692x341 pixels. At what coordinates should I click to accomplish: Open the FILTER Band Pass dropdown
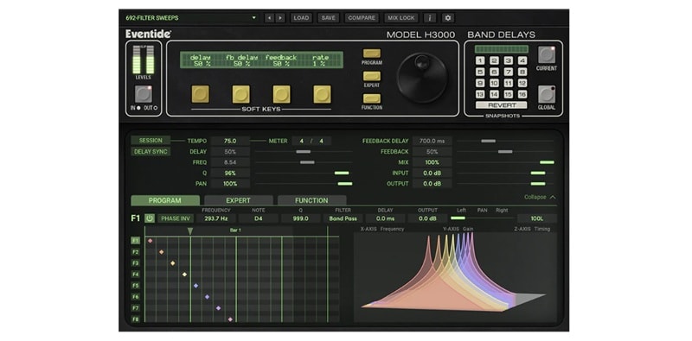343,218
